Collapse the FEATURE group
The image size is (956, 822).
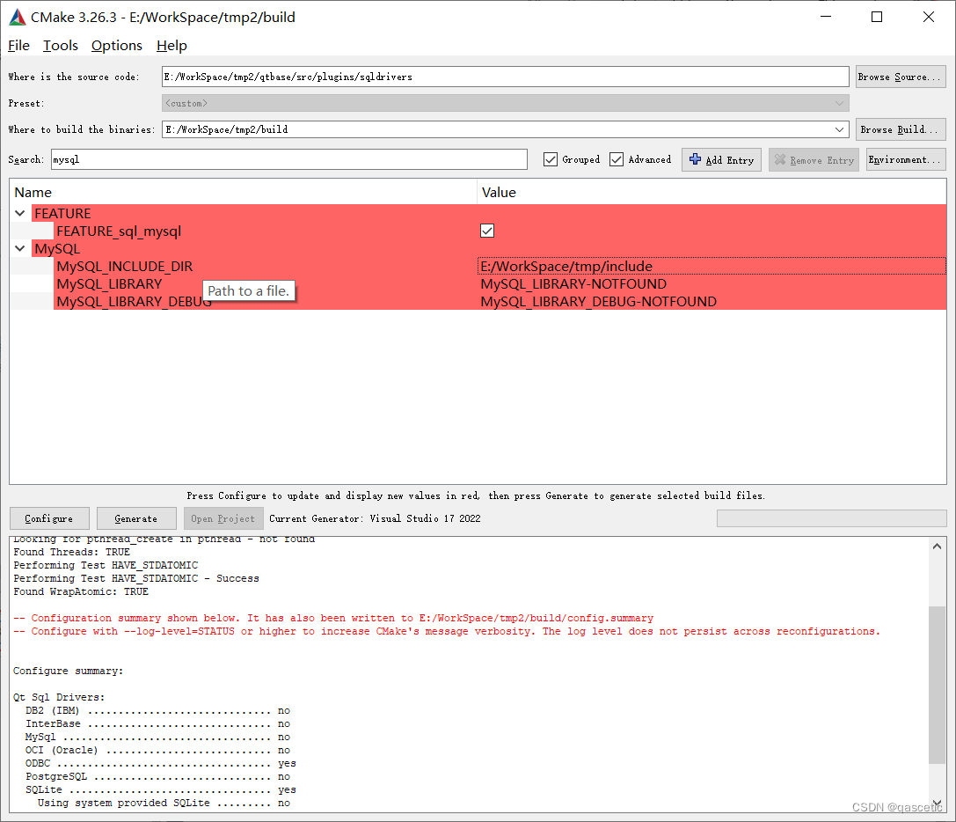pyautogui.click(x=20, y=213)
